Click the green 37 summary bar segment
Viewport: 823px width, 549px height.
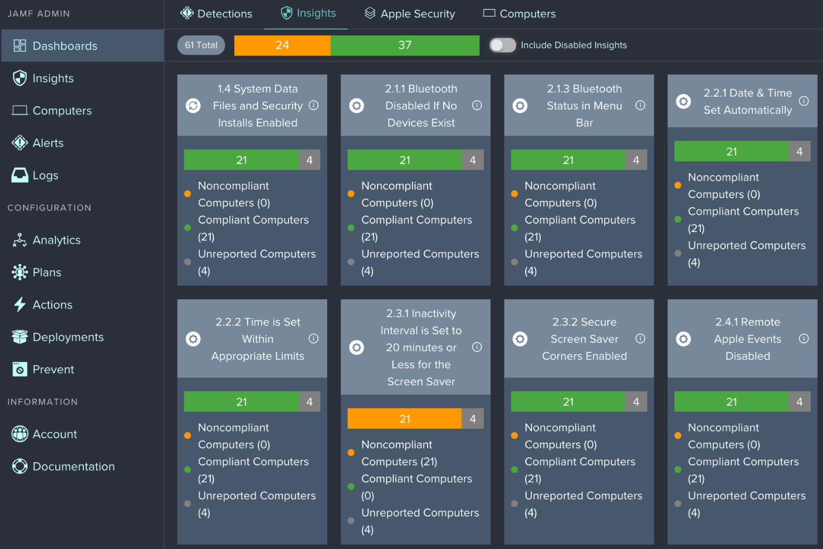(405, 46)
